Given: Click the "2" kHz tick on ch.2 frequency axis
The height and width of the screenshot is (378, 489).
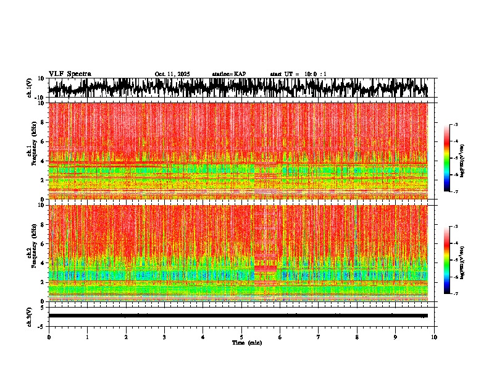Looking at the screenshot, I should pyautogui.click(x=43, y=282).
